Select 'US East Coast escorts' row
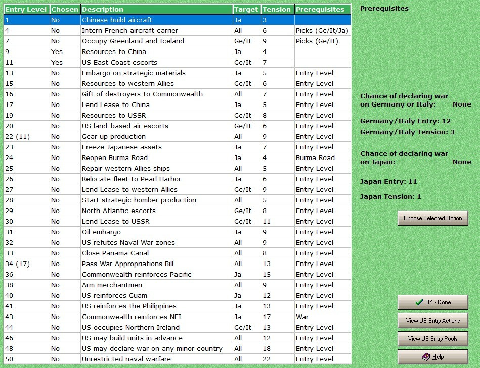Image resolution: width=480 pixels, height=368 pixels. coord(177,62)
